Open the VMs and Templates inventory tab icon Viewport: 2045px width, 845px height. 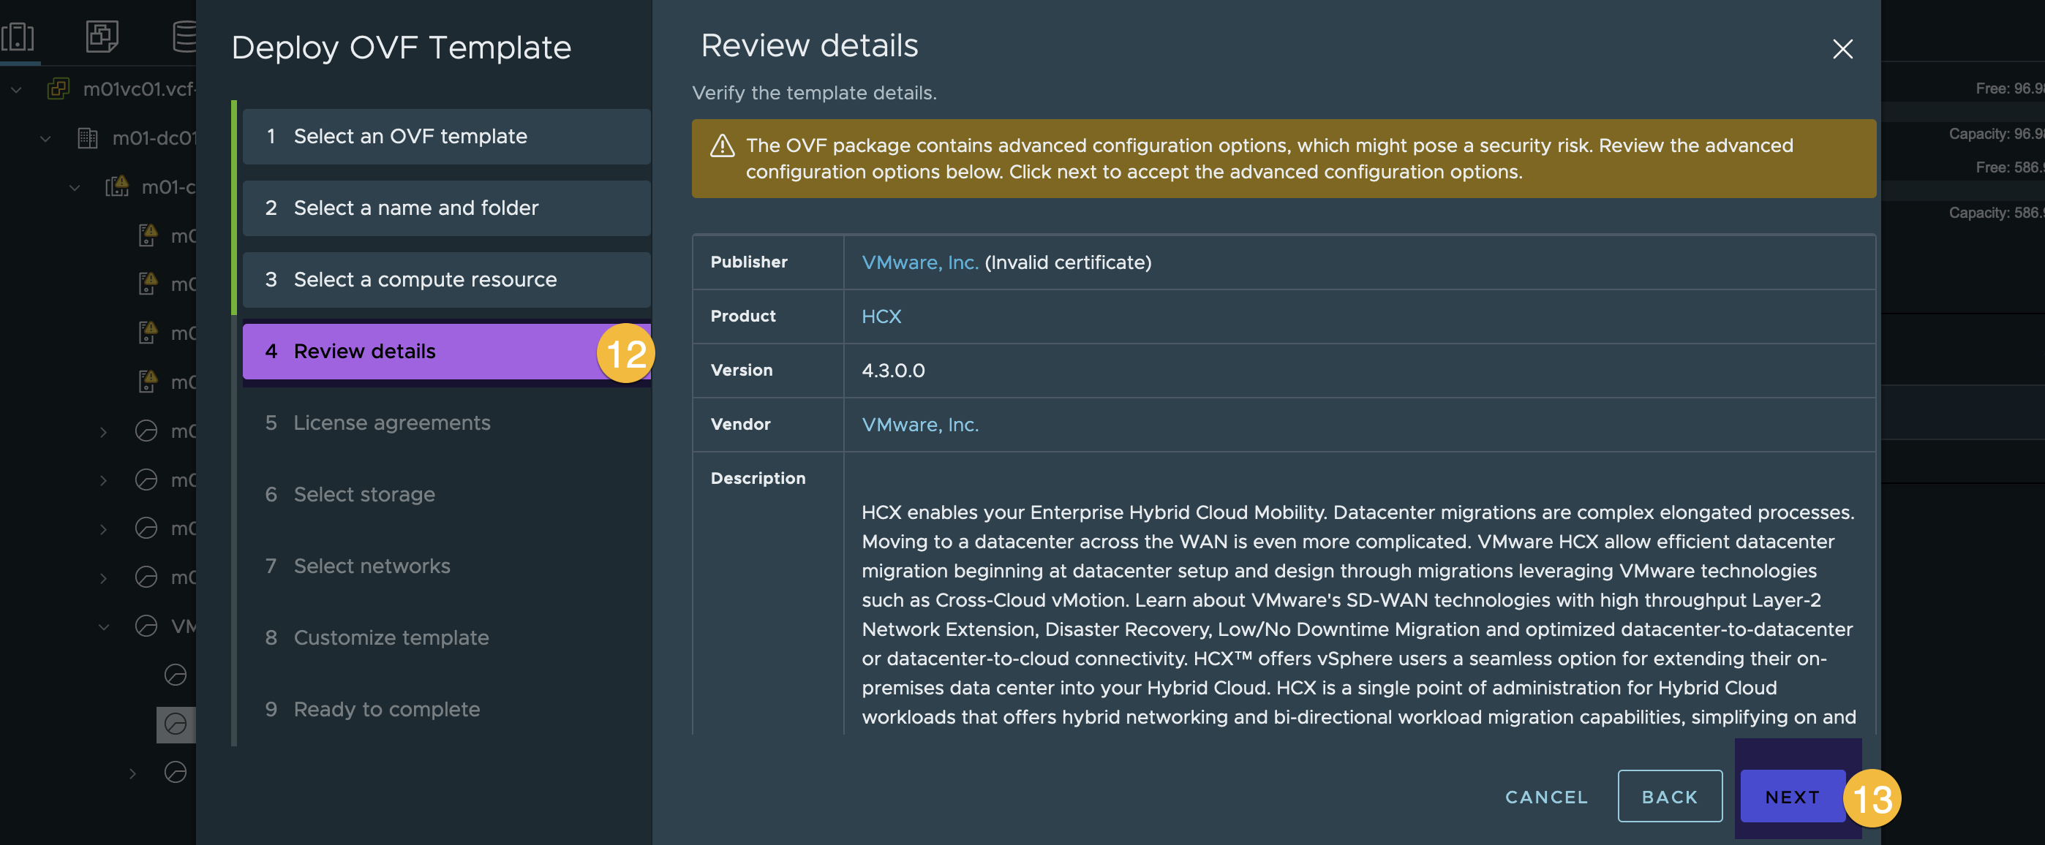click(102, 36)
